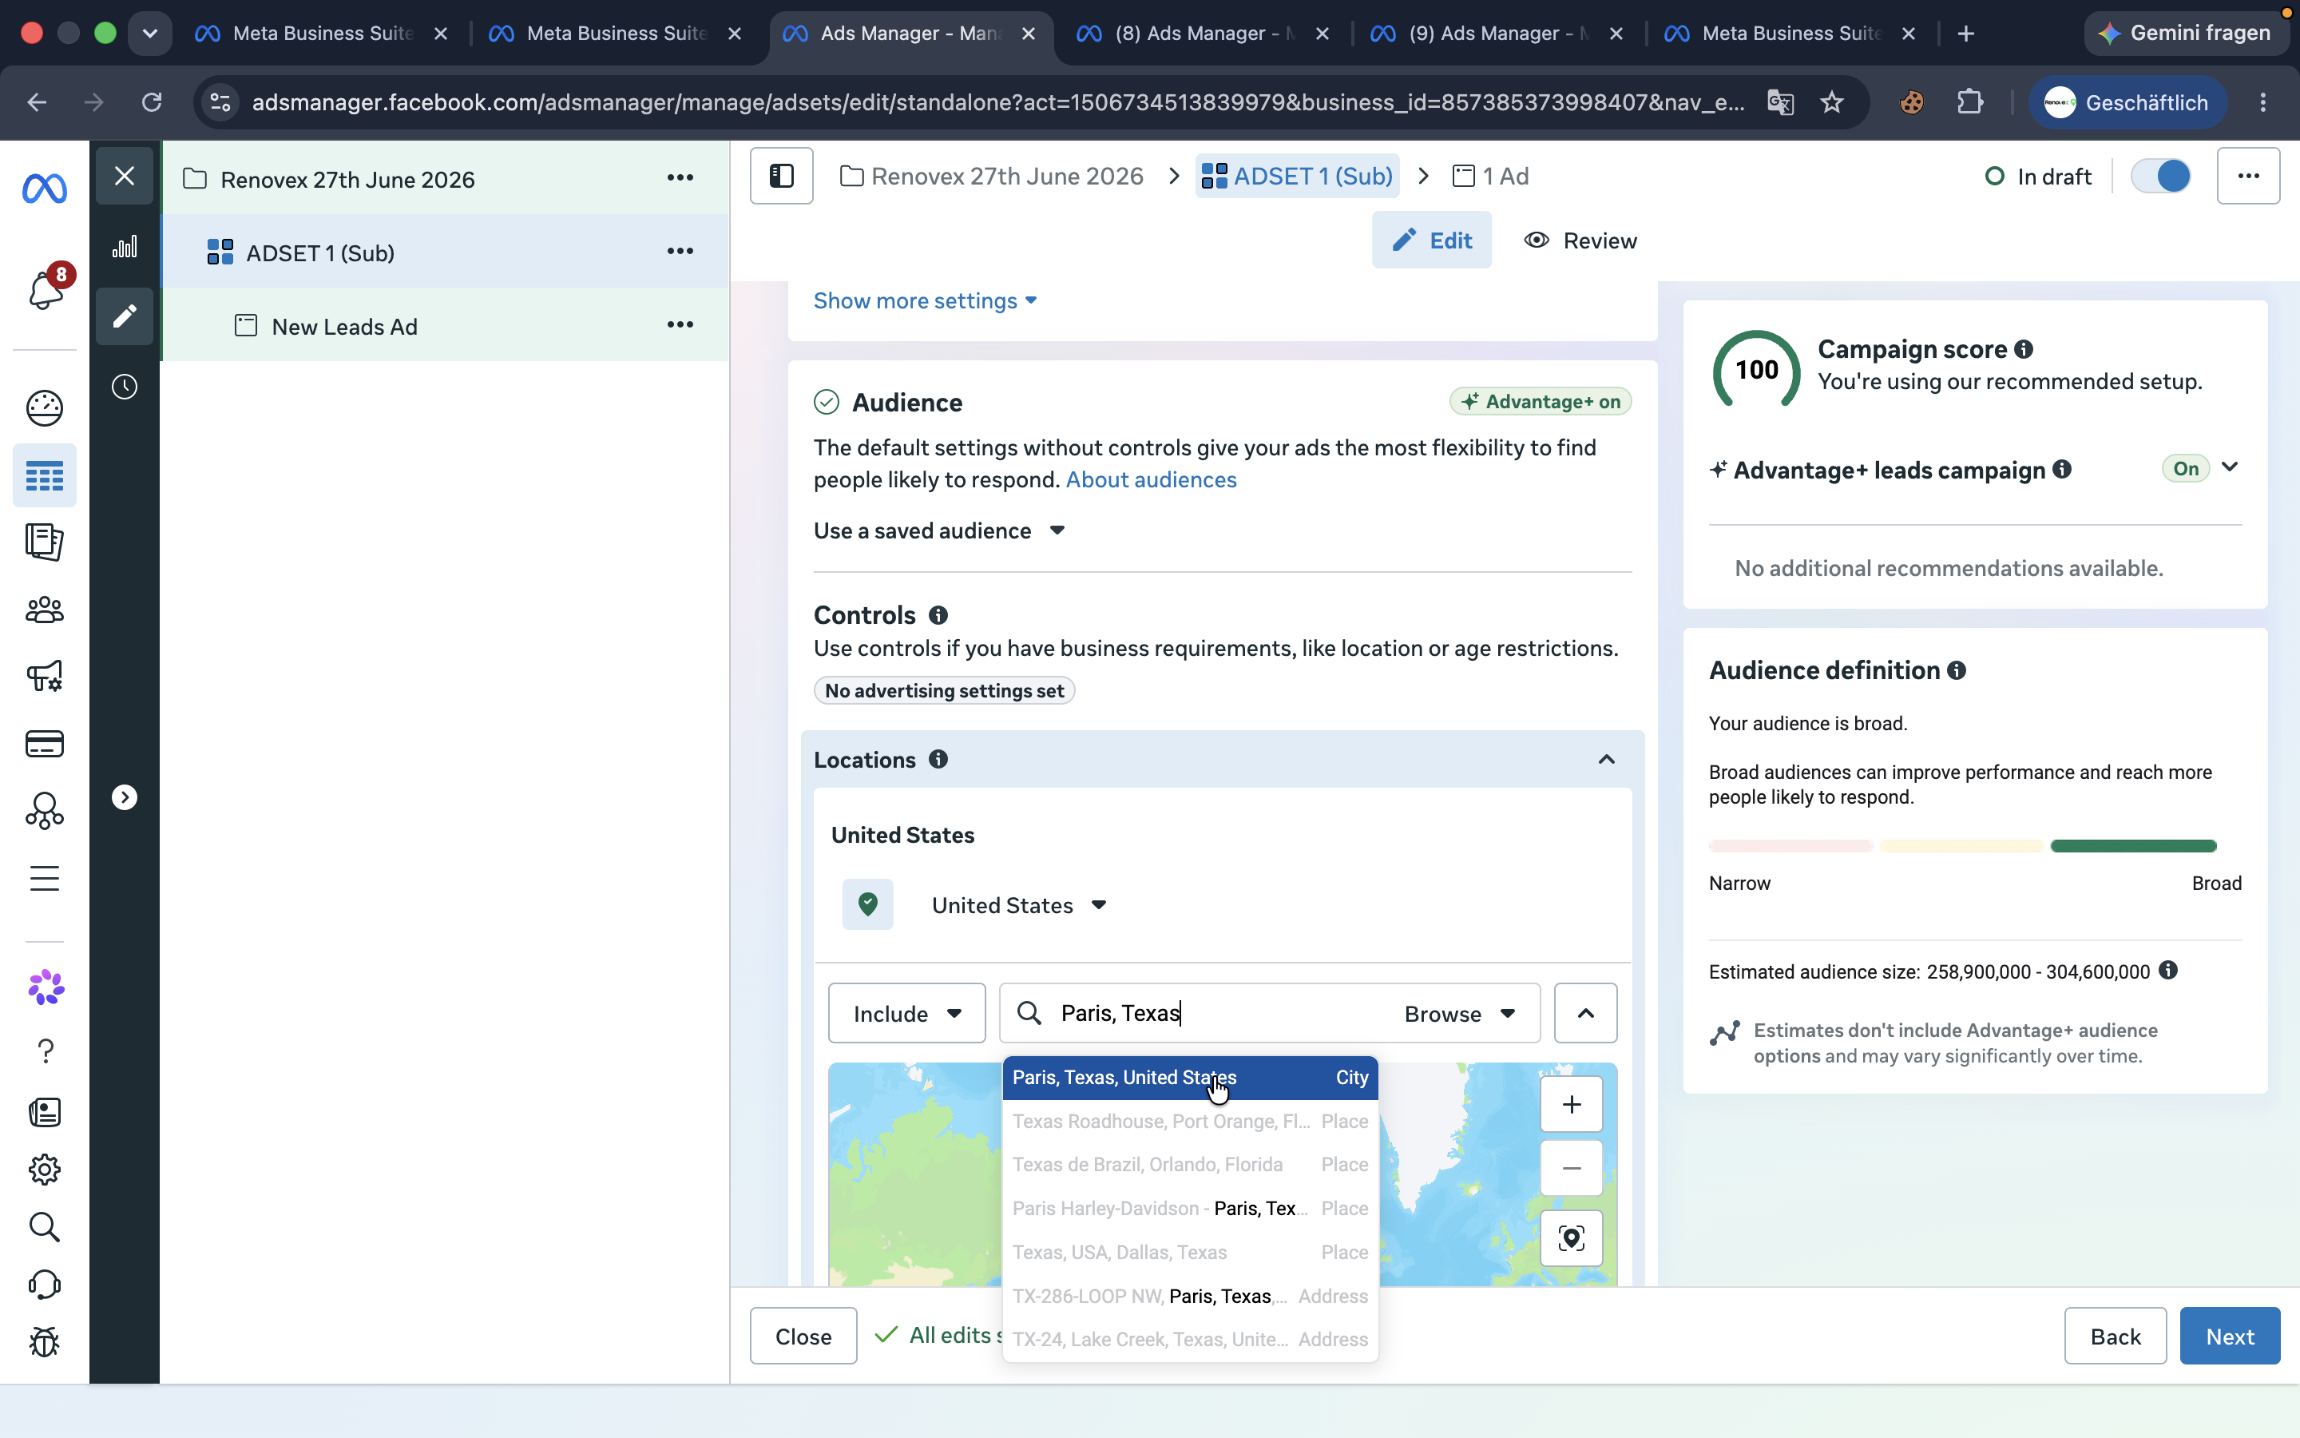The width and height of the screenshot is (2300, 1438).
Task: Select New Leads Ad in the campaign tree
Action: (x=344, y=326)
